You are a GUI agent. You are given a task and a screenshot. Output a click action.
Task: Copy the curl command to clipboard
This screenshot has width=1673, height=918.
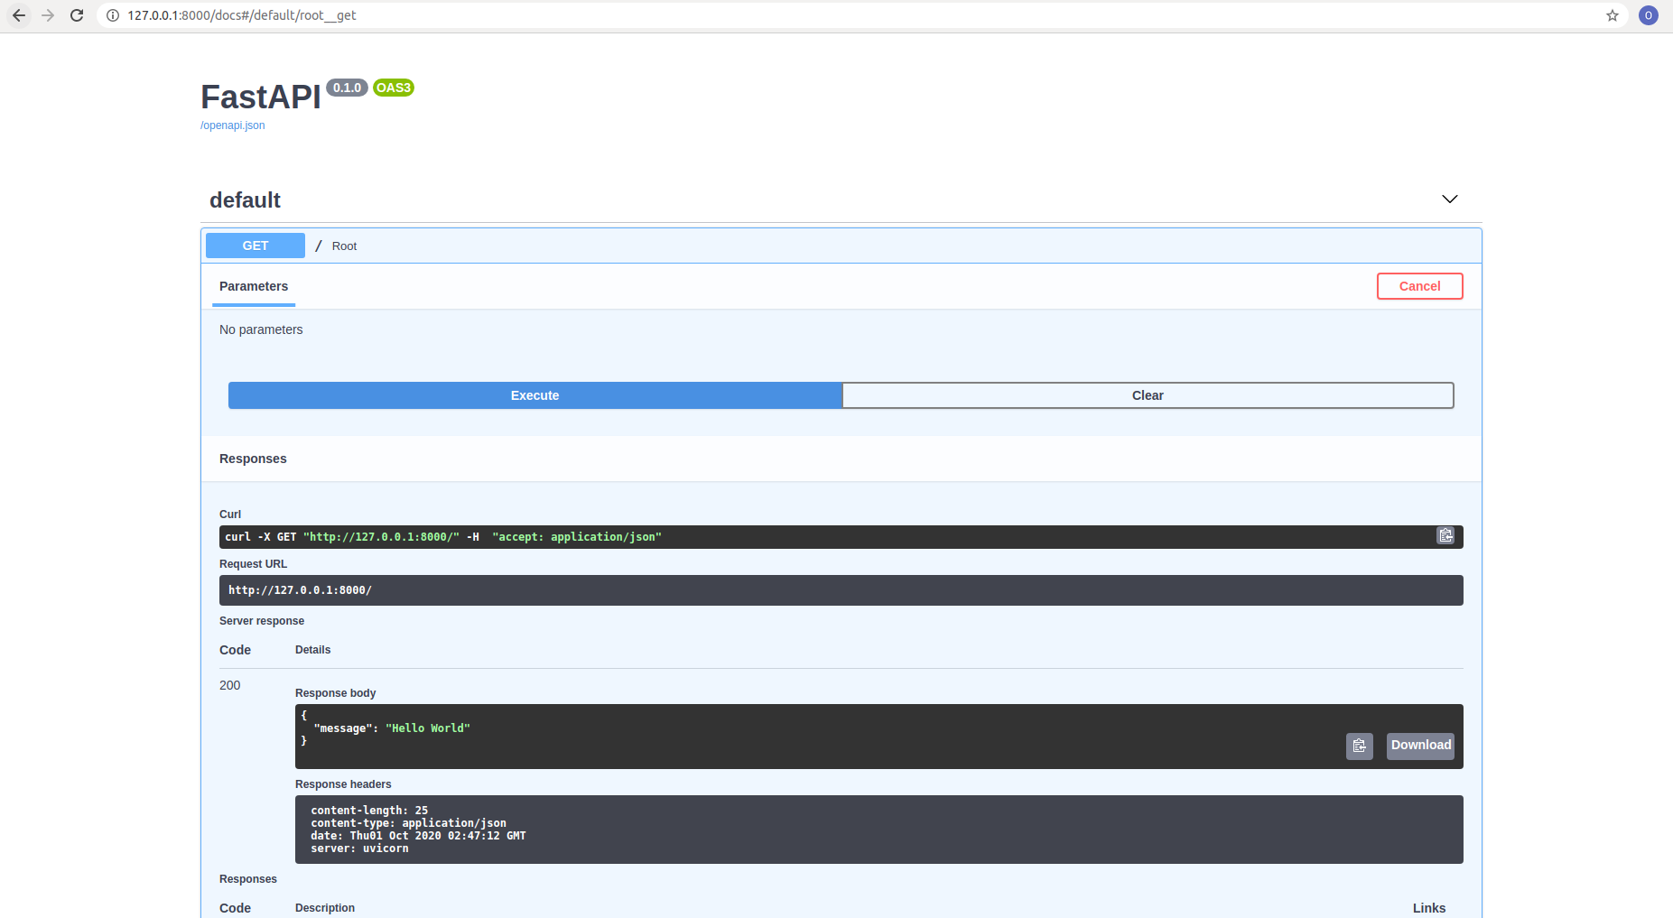(1445, 536)
